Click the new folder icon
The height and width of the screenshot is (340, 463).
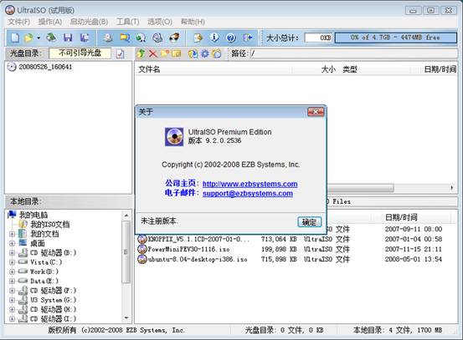165,53
